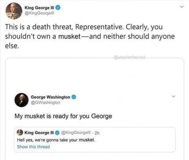Visit the @GWashington handle

tap(46, 103)
